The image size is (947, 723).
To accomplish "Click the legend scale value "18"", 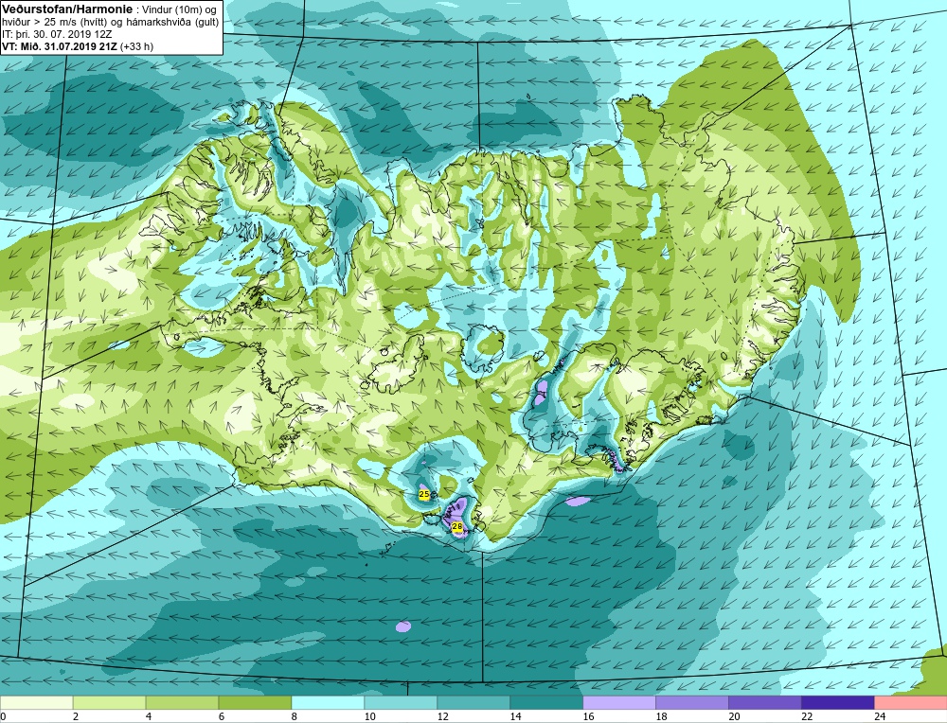I will pos(661,716).
